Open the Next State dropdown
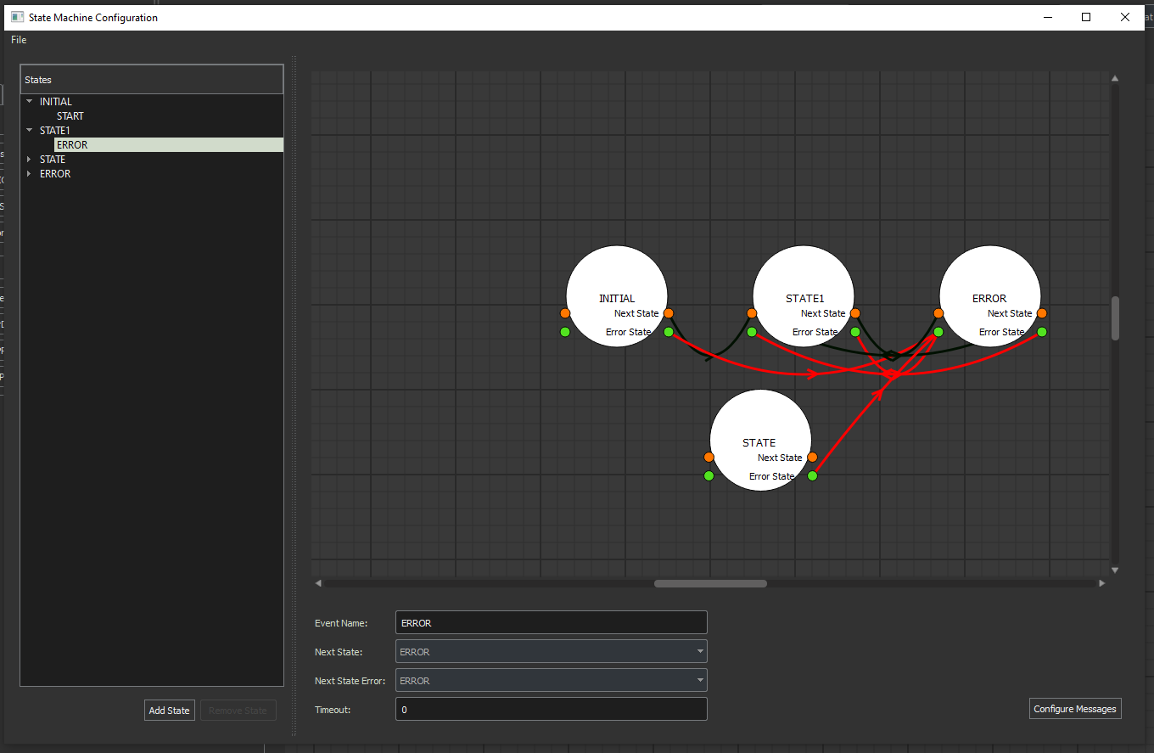 coord(551,652)
